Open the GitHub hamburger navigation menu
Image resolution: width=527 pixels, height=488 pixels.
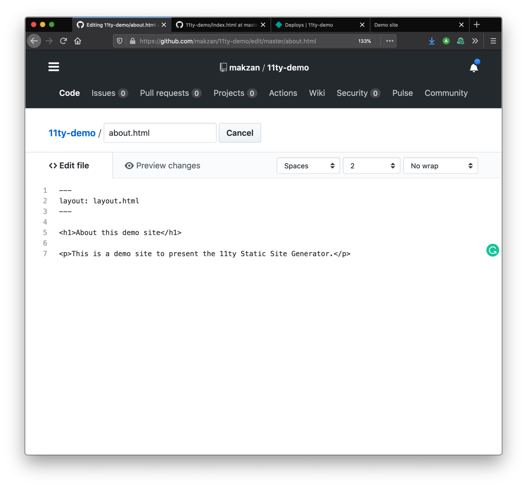54,67
